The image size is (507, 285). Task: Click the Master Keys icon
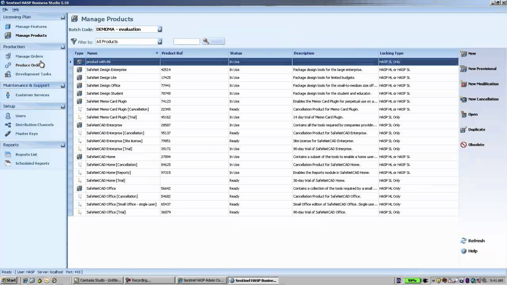coord(8,133)
